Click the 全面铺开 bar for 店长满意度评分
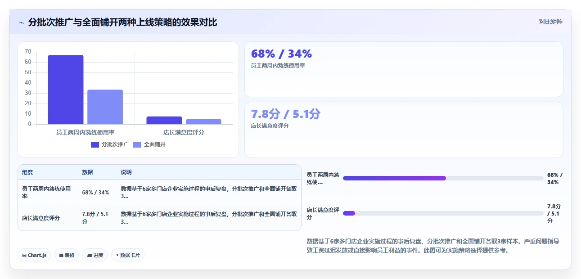 pyautogui.click(x=203, y=121)
